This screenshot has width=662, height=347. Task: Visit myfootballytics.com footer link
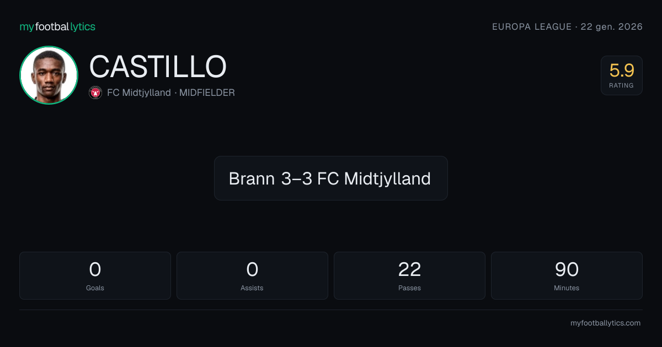605,323
